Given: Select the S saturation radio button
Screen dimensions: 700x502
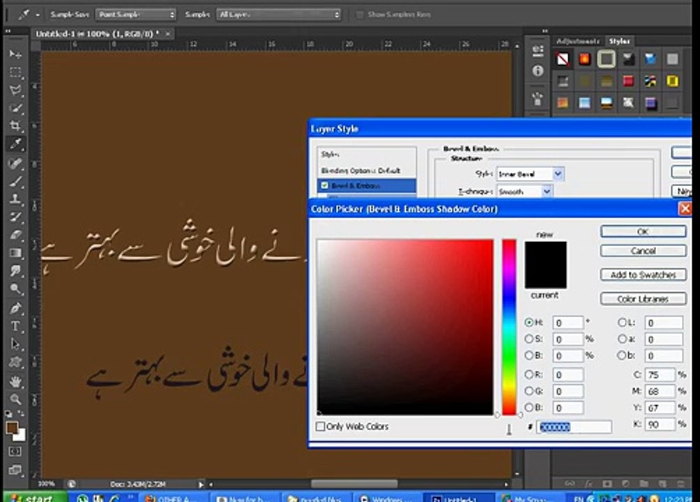Looking at the screenshot, I should [529, 339].
